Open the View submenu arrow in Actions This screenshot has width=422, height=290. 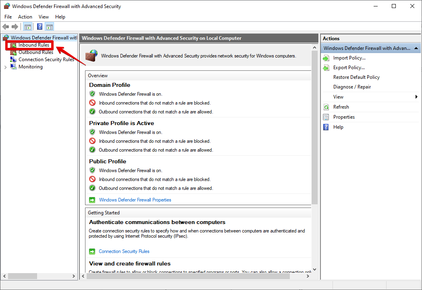click(416, 97)
